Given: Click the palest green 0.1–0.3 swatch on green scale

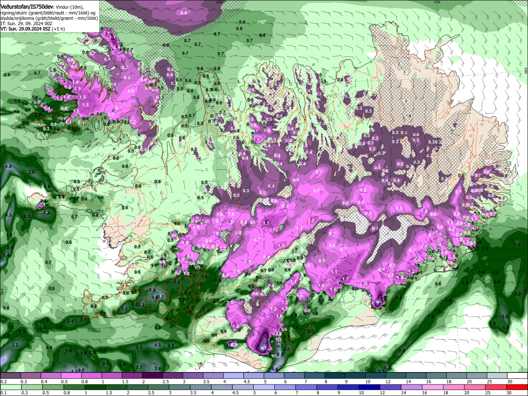Looking at the screenshot, I should pyautogui.click(x=11, y=387).
